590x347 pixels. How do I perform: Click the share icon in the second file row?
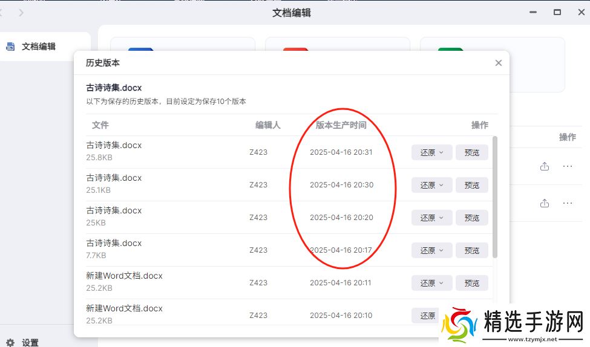coord(545,203)
